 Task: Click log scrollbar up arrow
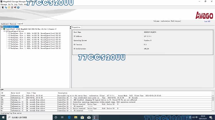coord(213,96)
